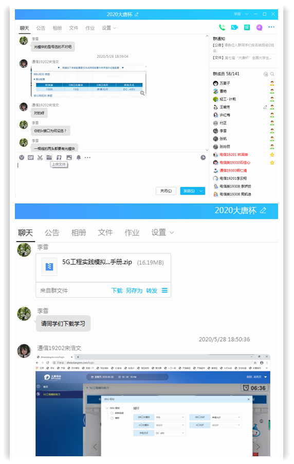Expand more options ellipsis in chat toolbar
The width and height of the screenshot is (294, 464).
[x=87, y=158]
